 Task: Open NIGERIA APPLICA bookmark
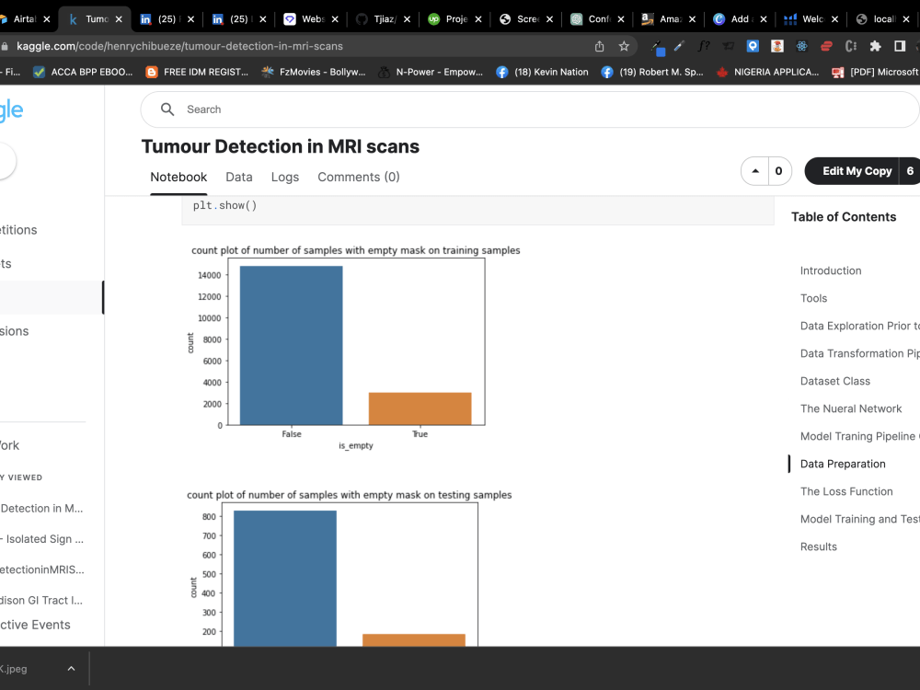(767, 72)
